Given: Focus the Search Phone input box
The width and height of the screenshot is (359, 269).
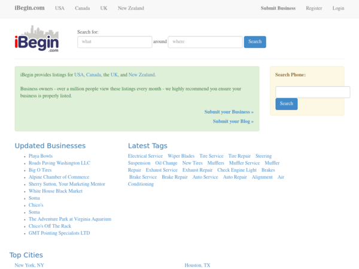Looking at the screenshot, I should tap(313, 92).
